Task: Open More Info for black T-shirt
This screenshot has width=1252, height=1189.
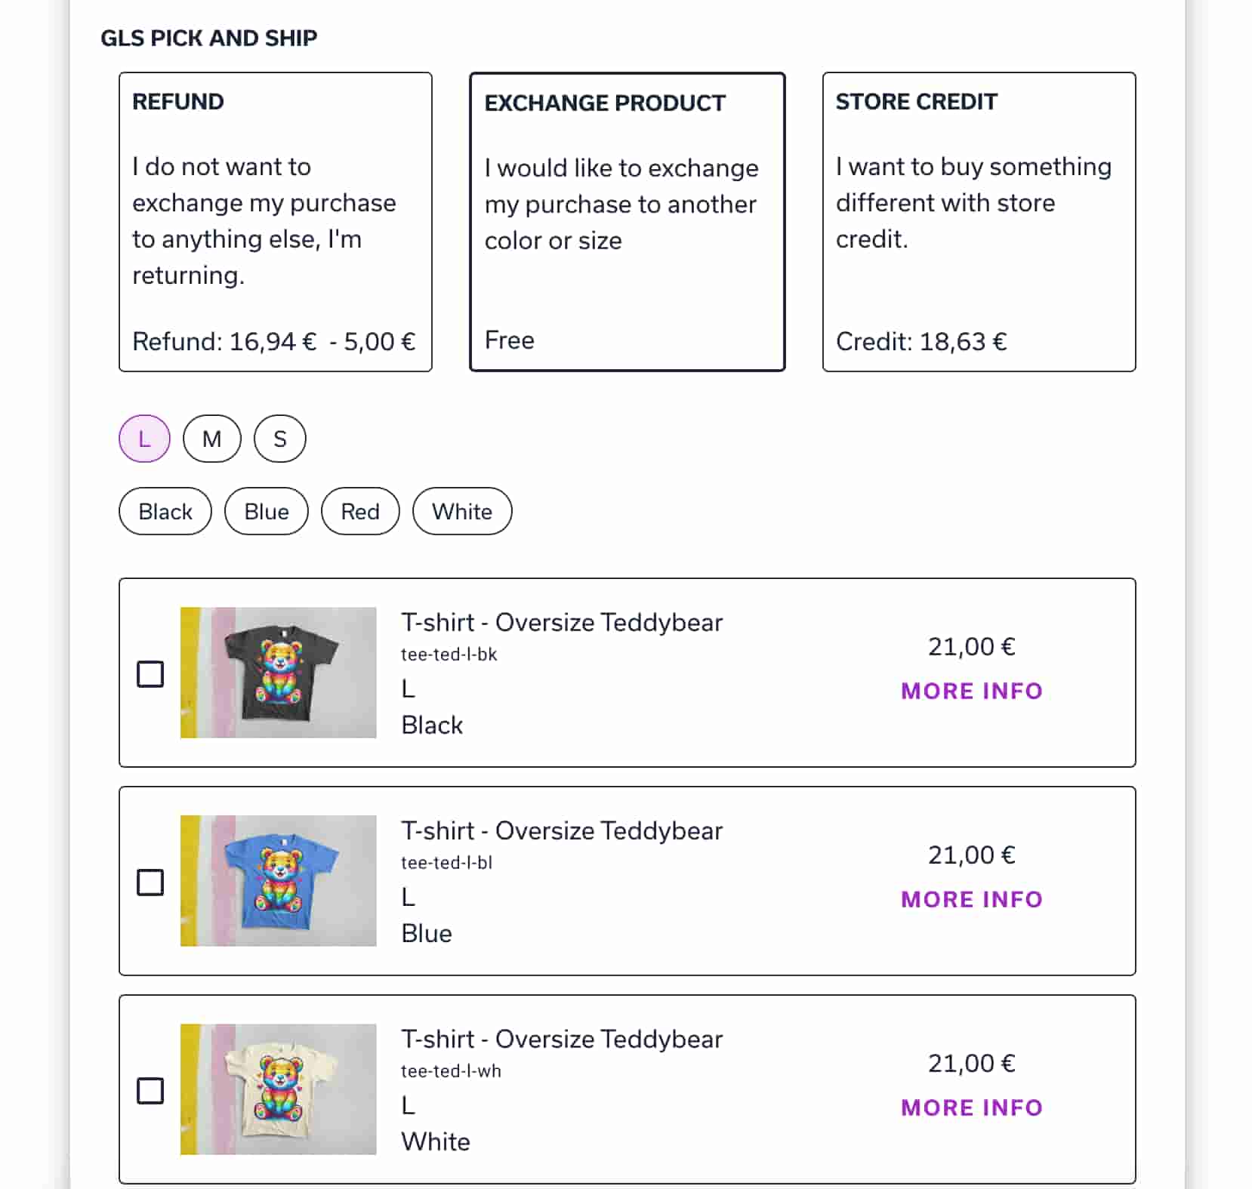Action: [972, 691]
